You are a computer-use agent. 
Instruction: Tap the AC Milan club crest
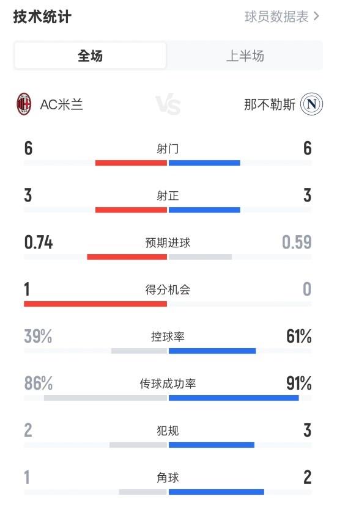[24, 104]
